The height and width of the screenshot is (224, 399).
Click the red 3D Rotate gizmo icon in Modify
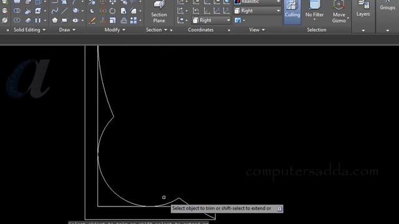click(x=103, y=11)
